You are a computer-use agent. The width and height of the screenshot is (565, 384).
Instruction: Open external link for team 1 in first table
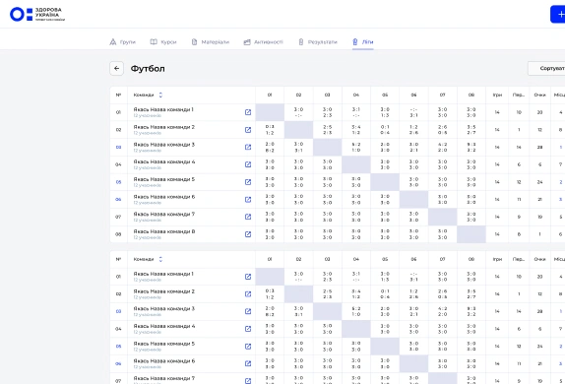[x=248, y=112]
